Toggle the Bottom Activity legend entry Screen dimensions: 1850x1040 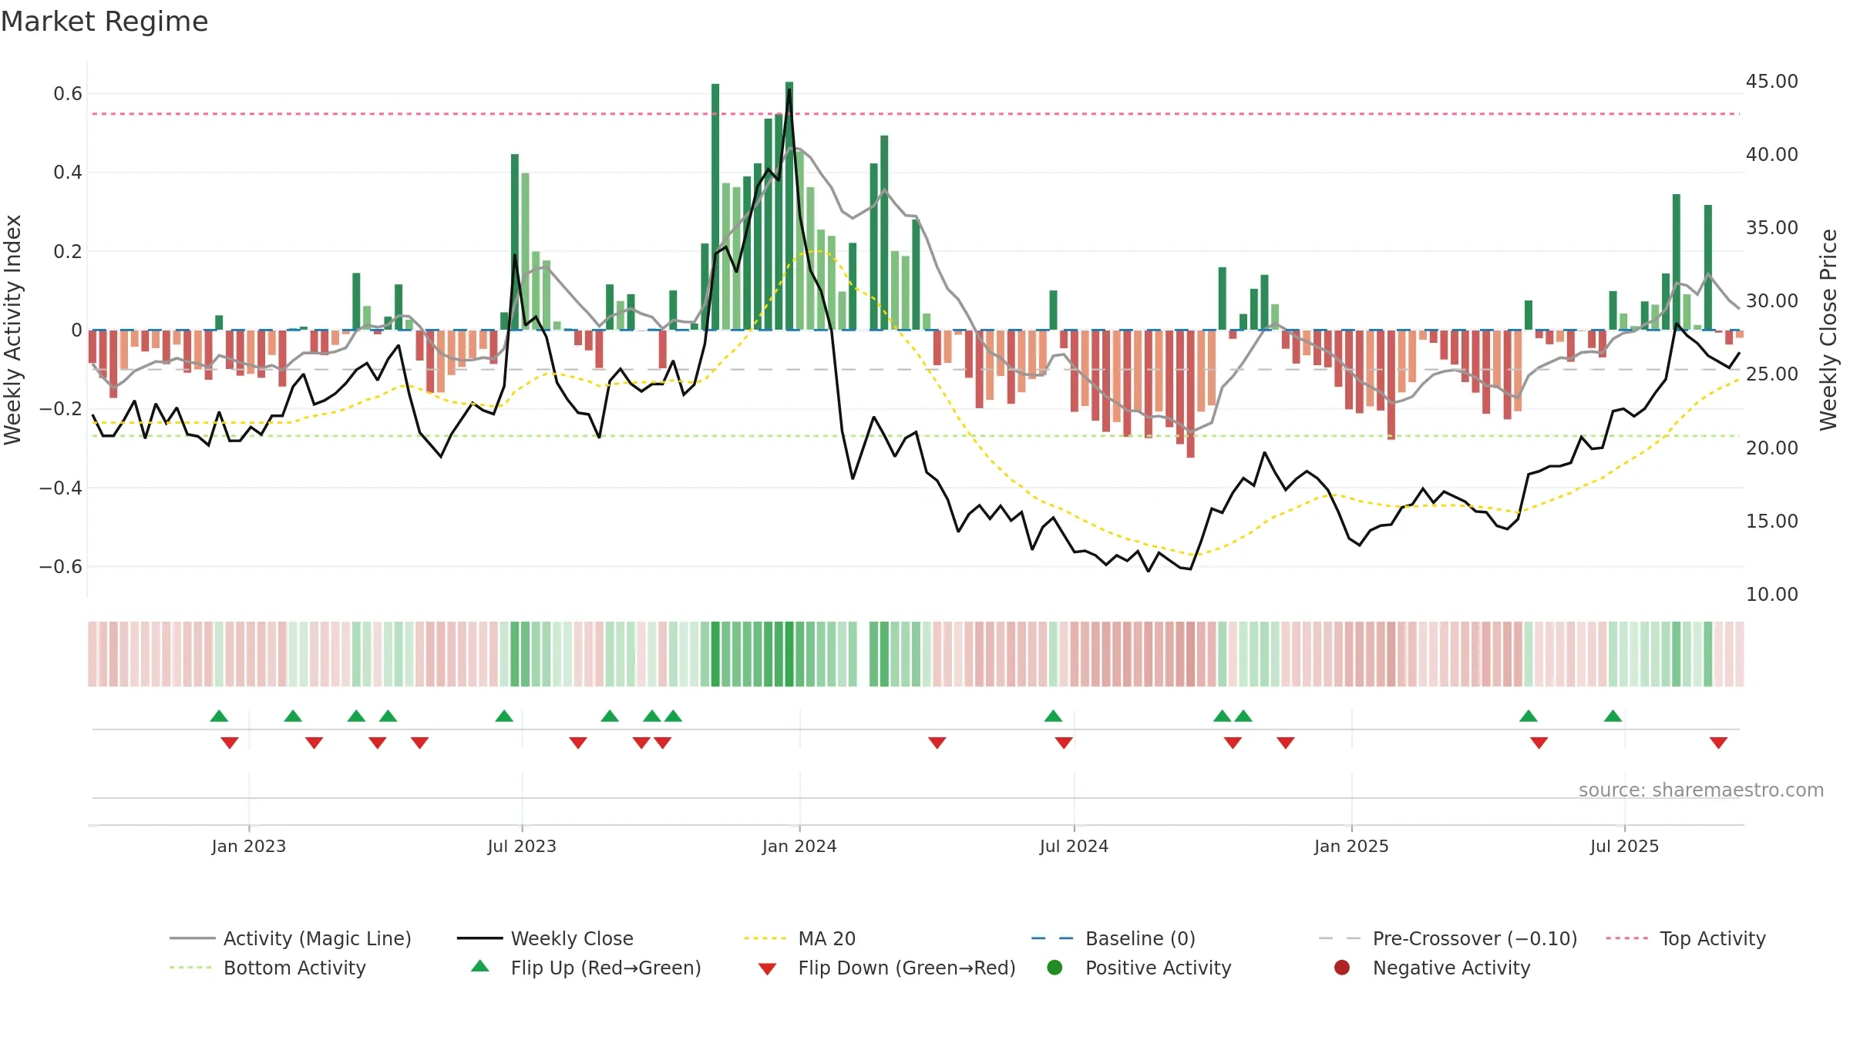267,968
